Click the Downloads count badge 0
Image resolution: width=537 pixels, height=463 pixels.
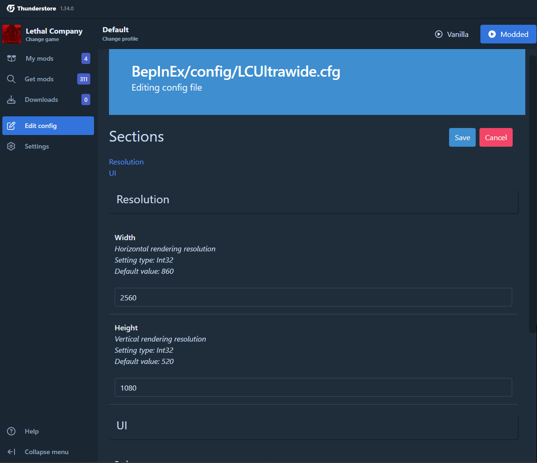[x=86, y=100]
